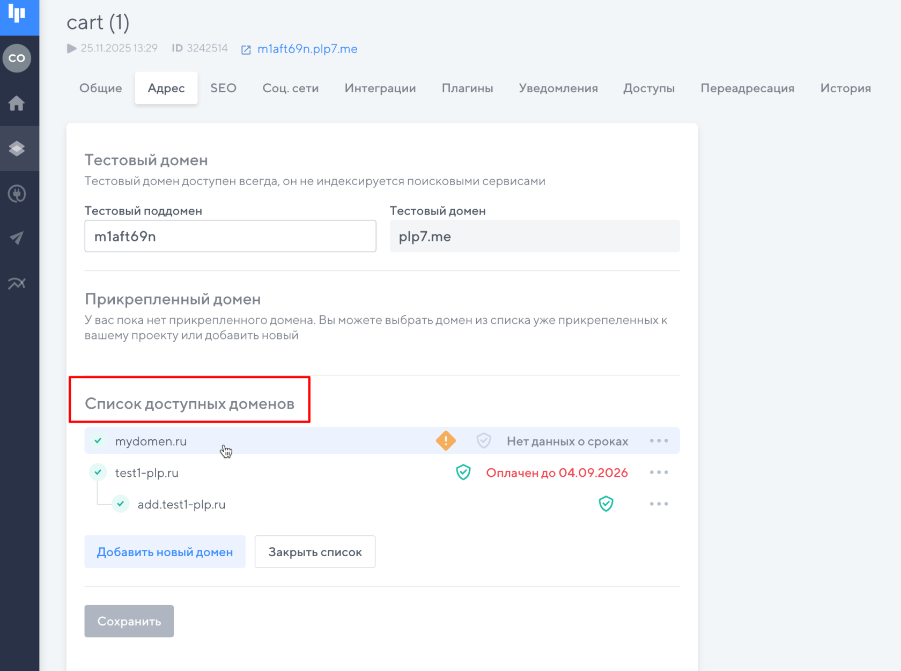Toggle the checkmark next to test1-plp.ru
The width and height of the screenshot is (901, 671).
tap(98, 473)
